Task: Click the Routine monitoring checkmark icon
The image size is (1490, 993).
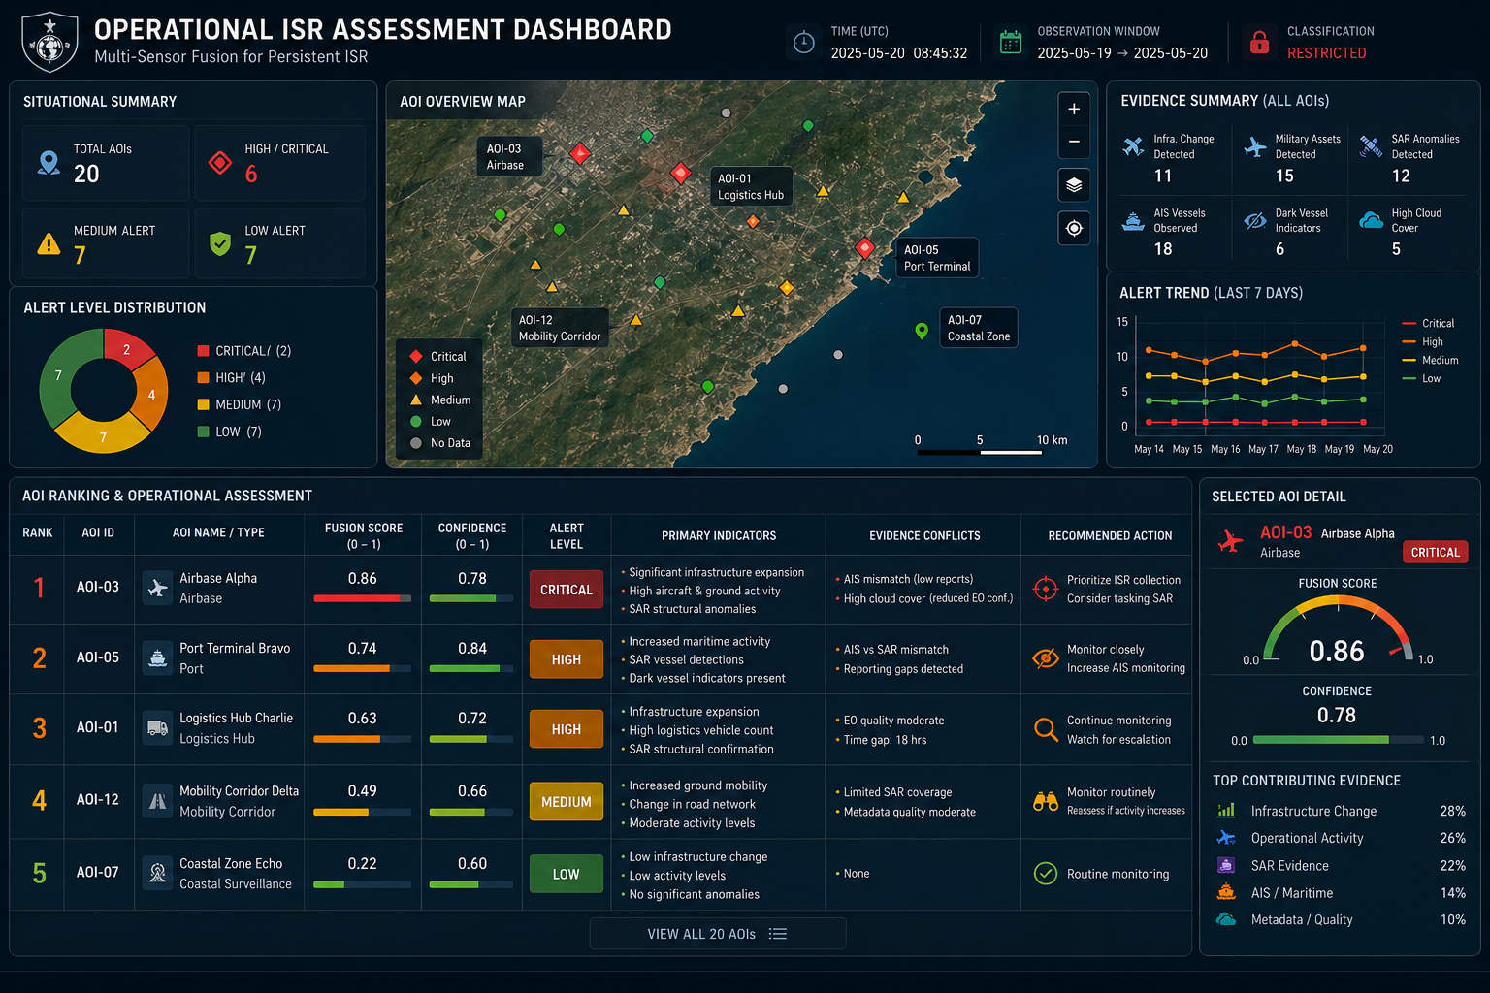Action: [1045, 874]
